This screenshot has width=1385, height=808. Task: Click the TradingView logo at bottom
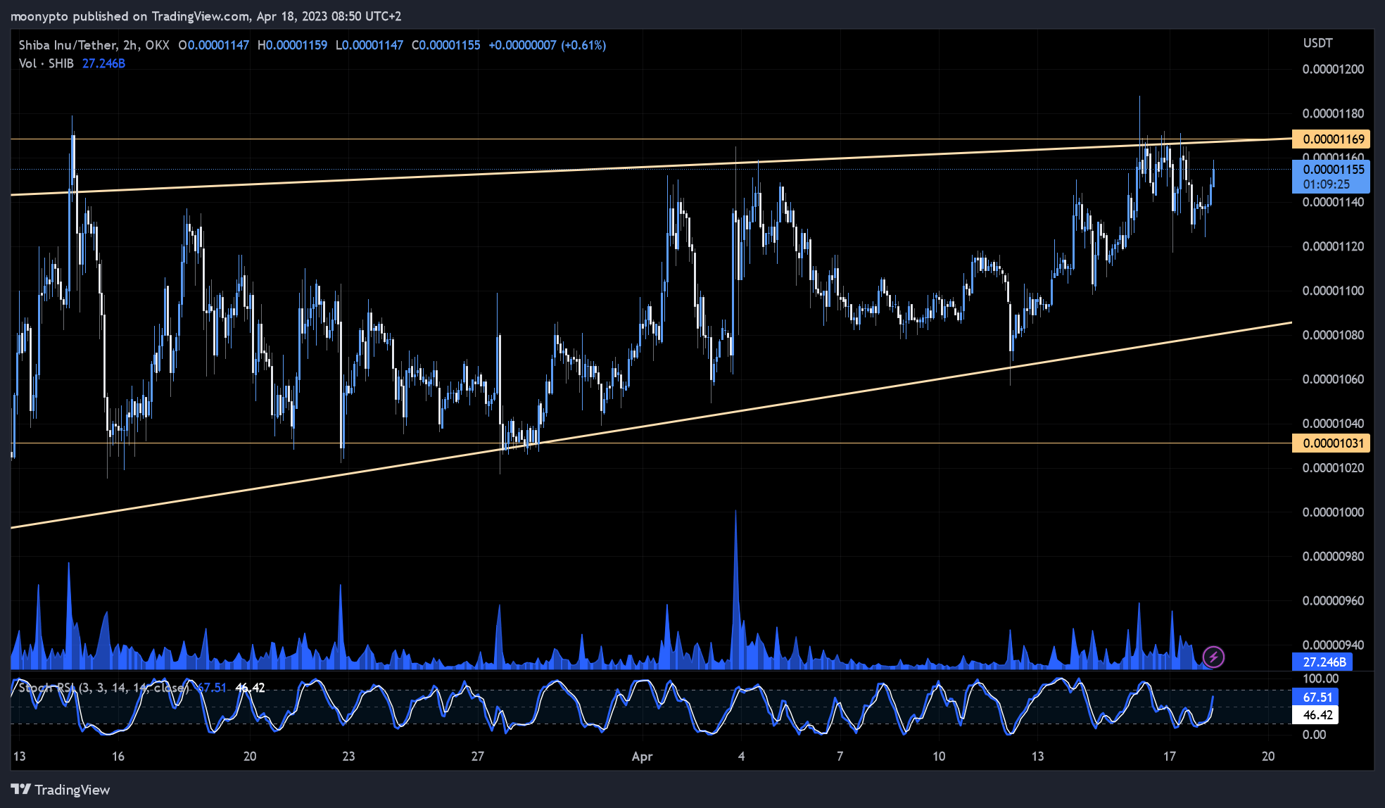(x=61, y=790)
